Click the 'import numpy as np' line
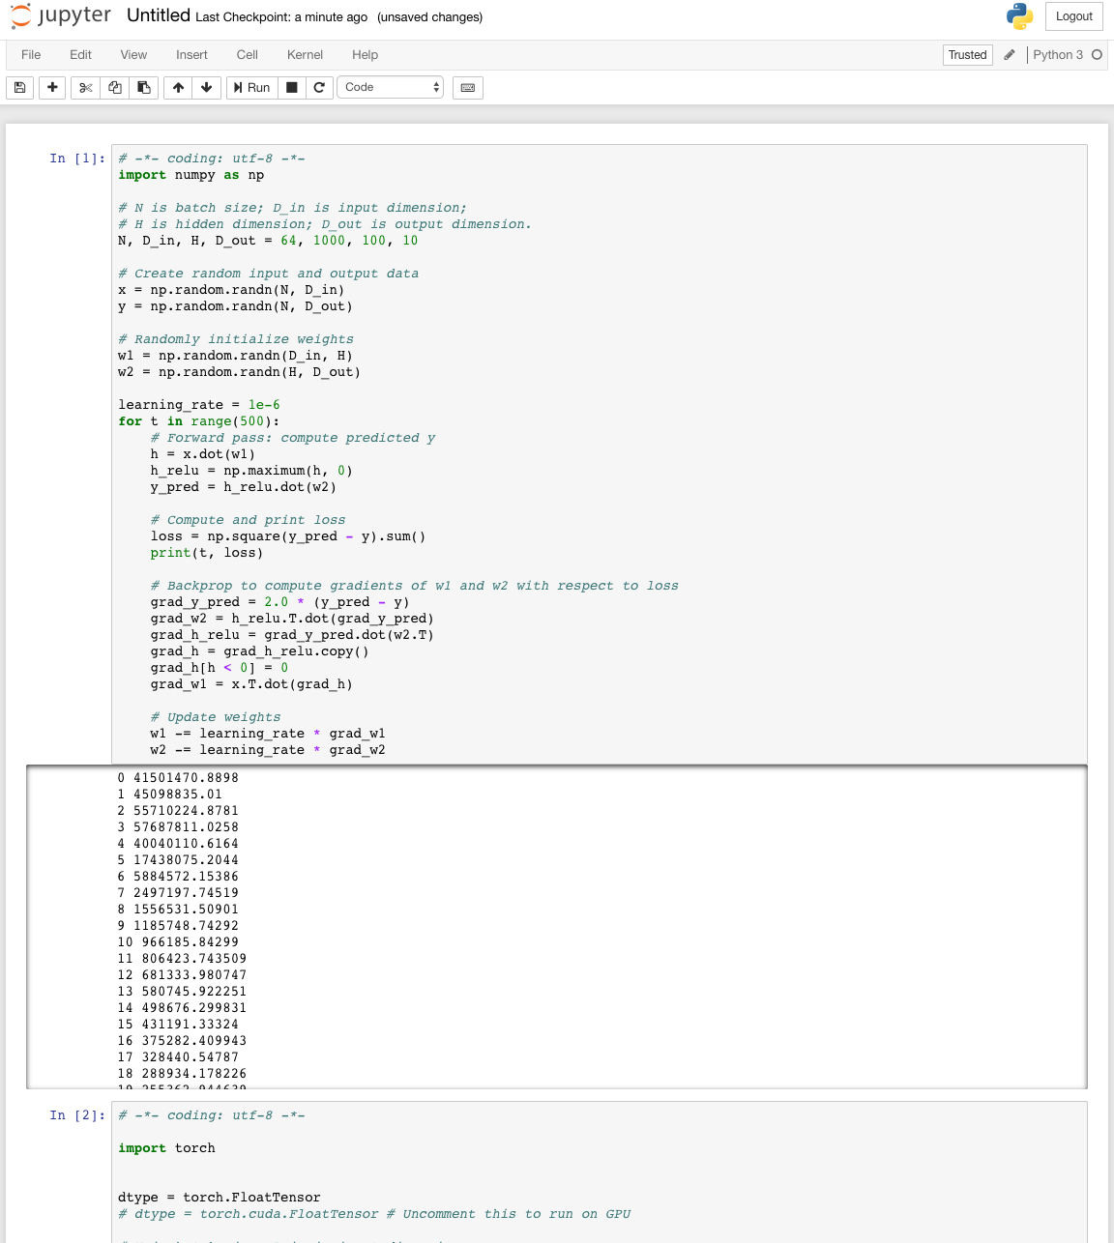Image resolution: width=1114 pixels, height=1243 pixels. 191,175
